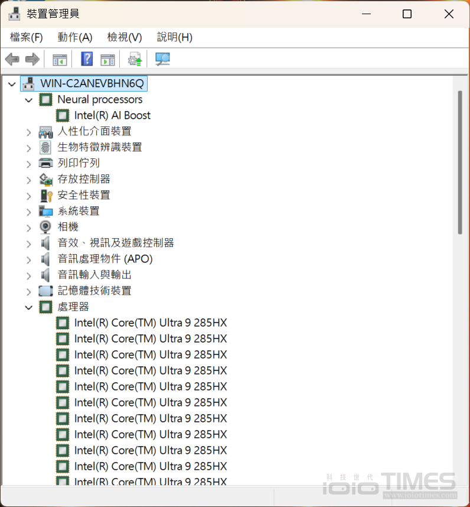Open the 檔案(F) menu
This screenshot has width=470, height=507.
pyautogui.click(x=26, y=37)
